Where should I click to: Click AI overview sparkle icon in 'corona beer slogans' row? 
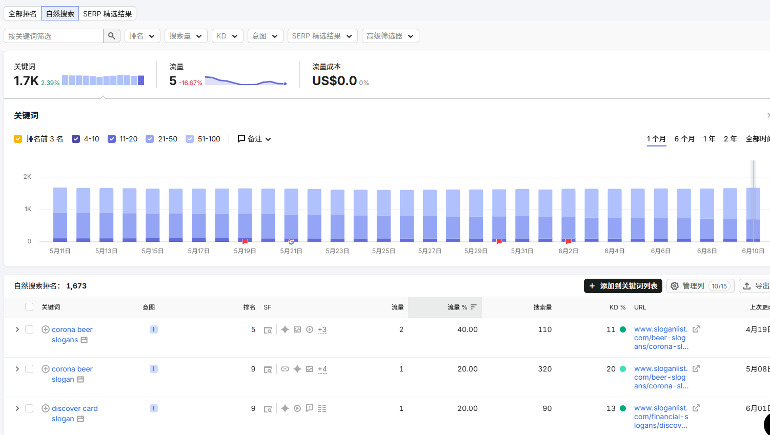point(285,329)
